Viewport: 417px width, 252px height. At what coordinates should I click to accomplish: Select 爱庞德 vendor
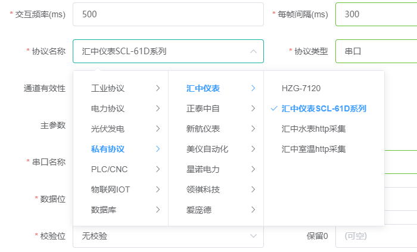point(216,210)
